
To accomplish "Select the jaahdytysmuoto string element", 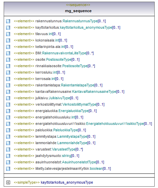I will [x=46, y=156].
